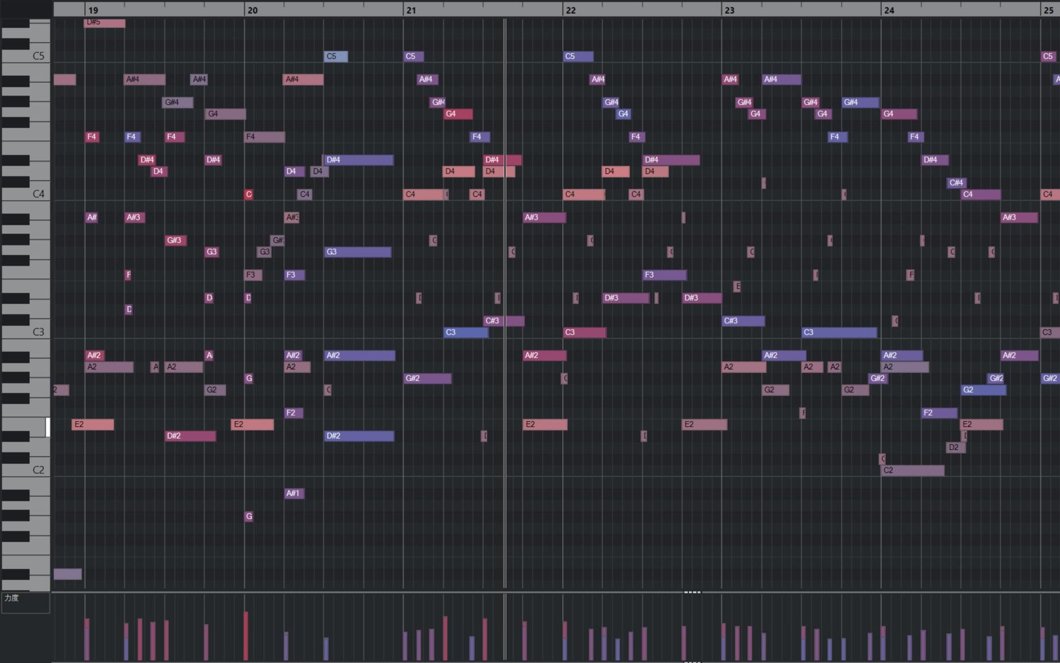
Task: Click the 力度 velocity lane label
Action: 11,598
